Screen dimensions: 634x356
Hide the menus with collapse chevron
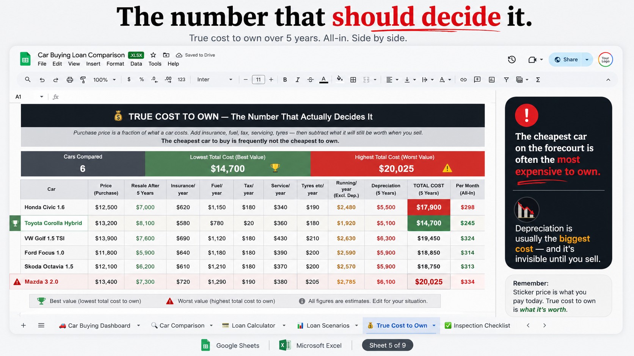[608, 80]
